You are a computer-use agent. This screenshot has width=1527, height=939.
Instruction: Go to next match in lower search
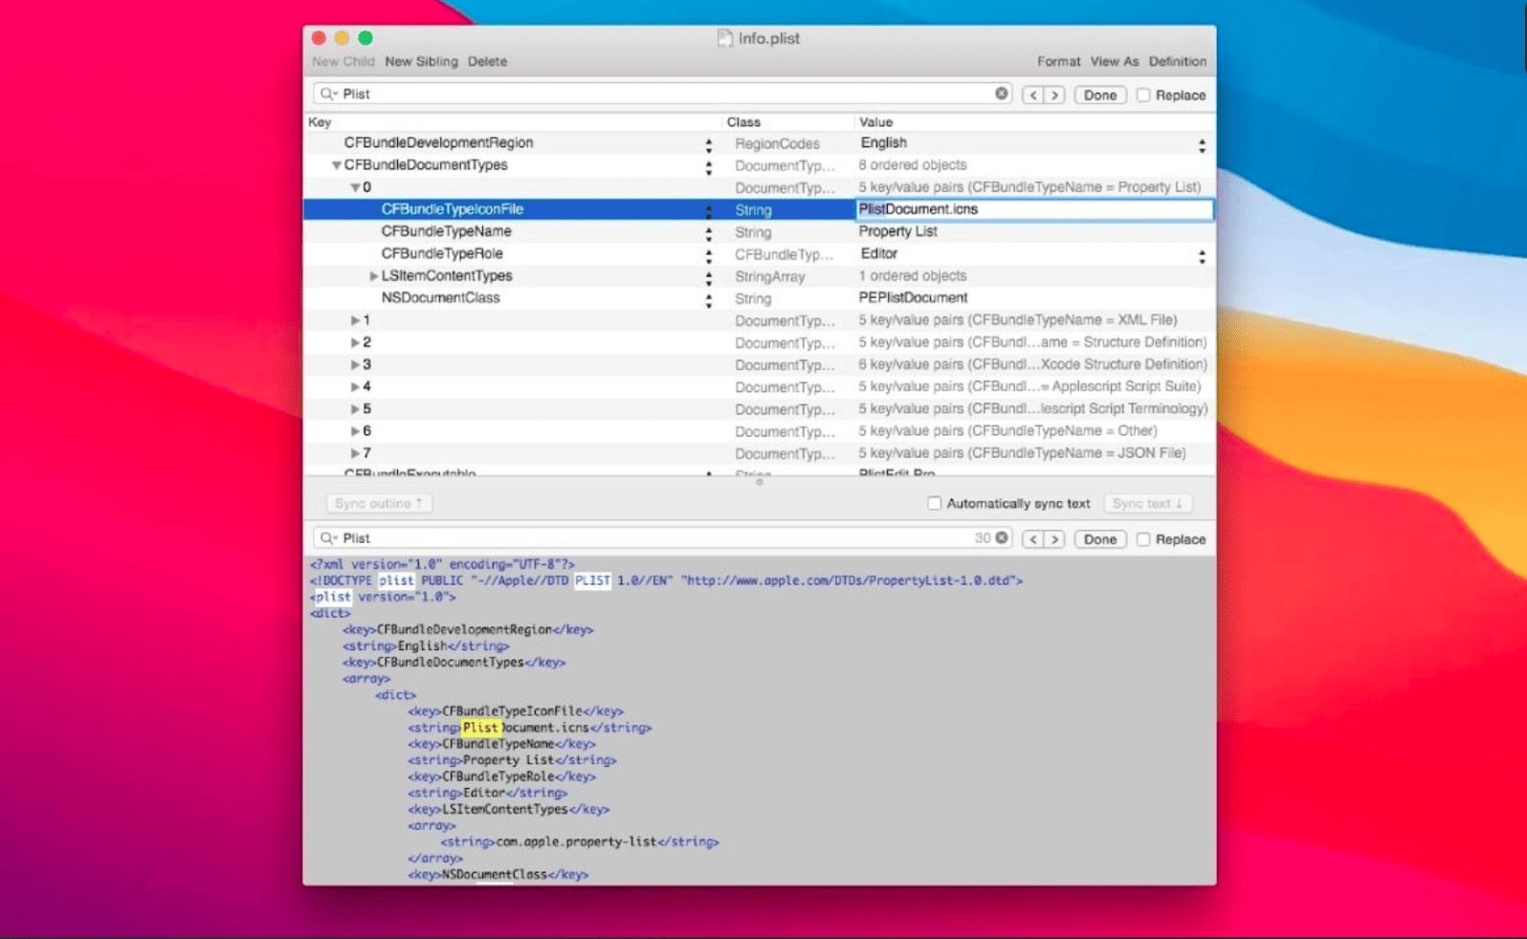[x=1055, y=539]
